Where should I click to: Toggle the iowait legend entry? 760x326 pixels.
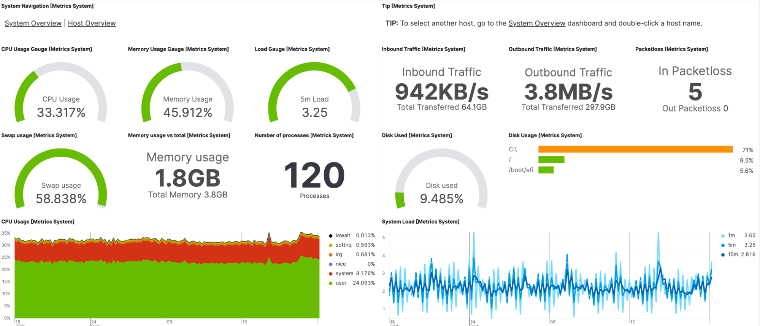pos(352,235)
